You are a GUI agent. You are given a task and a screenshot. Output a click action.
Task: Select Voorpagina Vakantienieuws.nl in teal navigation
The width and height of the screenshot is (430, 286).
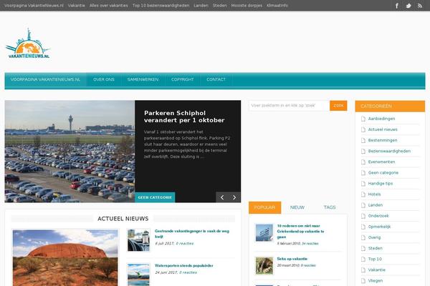45,79
